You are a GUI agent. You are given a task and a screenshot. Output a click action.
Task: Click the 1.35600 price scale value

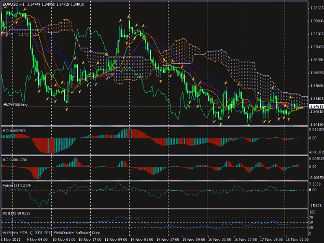(x=317, y=86)
